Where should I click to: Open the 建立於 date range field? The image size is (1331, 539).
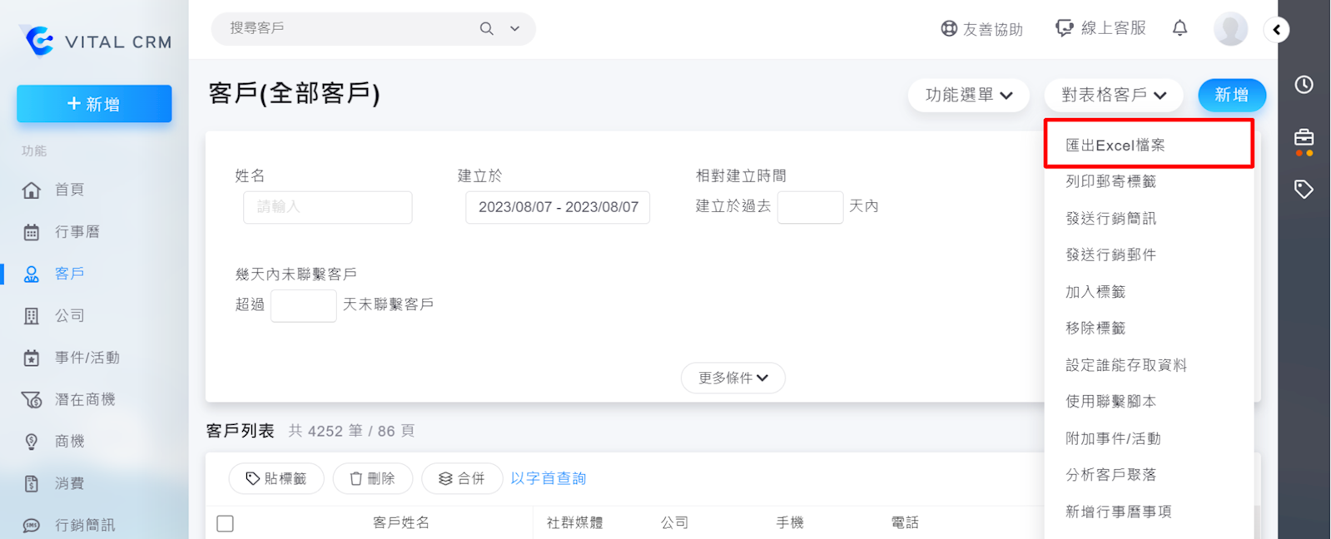pyautogui.click(x=558, y=207)
